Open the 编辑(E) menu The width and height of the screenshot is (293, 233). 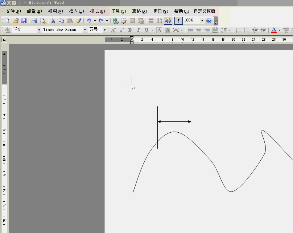(x=34, y=11)
